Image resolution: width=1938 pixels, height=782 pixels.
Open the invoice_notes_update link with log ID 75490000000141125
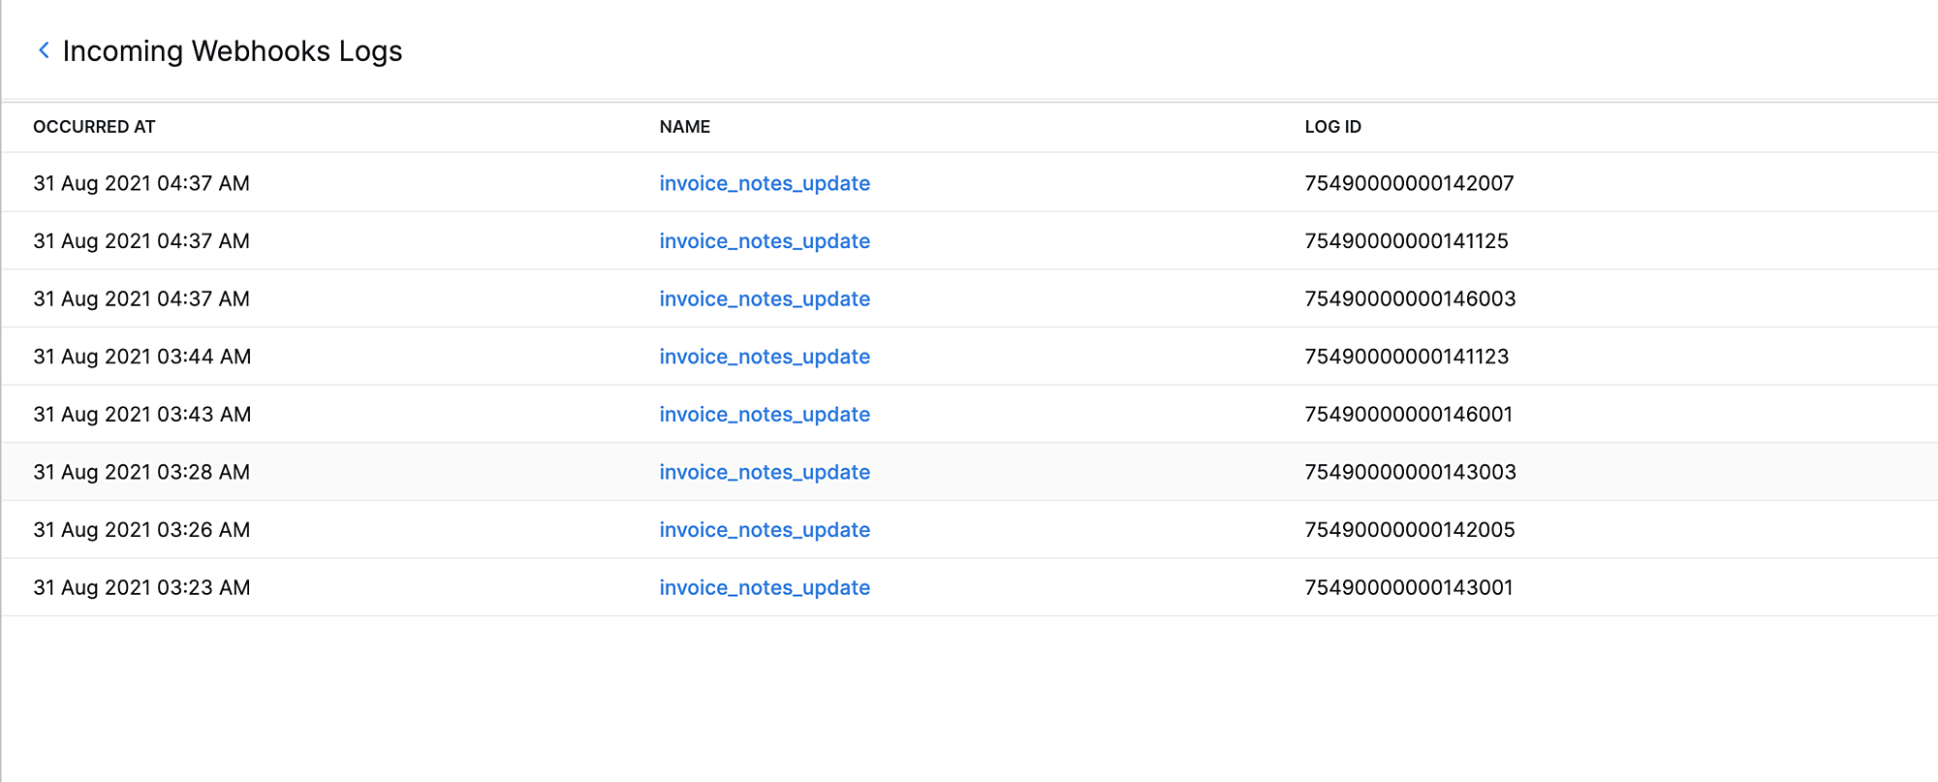pos(765,240)
